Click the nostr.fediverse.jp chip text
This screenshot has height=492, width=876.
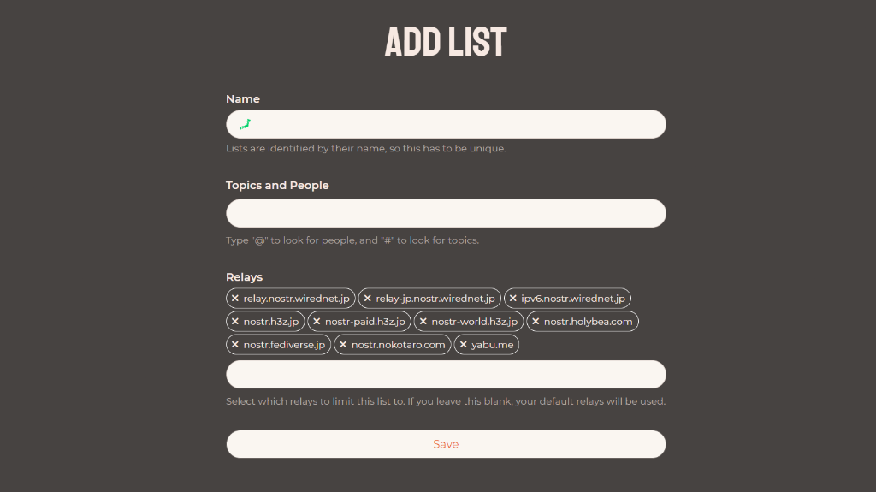(284, 345)
